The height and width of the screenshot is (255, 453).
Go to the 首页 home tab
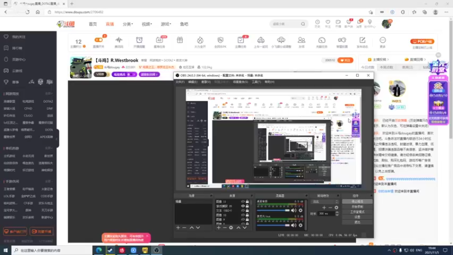[x=93, y=24]
